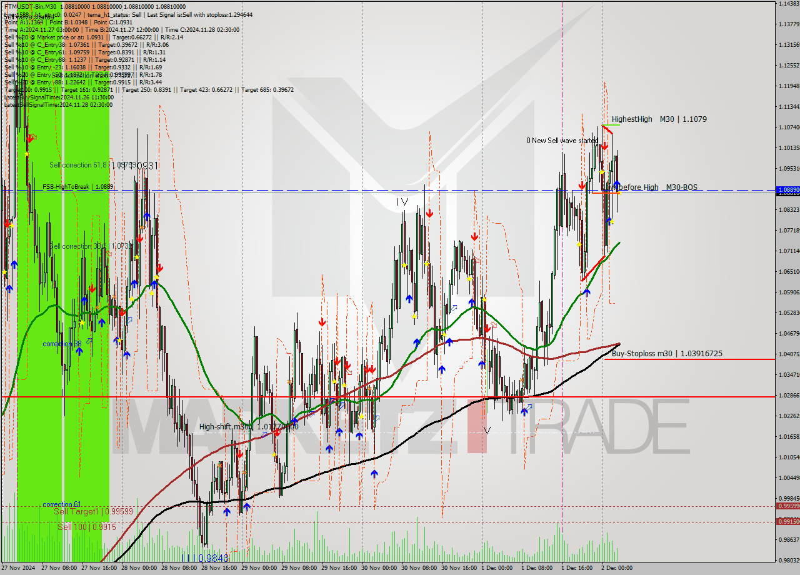This screenshot has width=800, height=575.
Task: Click the 'Sell Target1 | 0.99599' label
Action: tap(93, 511)
